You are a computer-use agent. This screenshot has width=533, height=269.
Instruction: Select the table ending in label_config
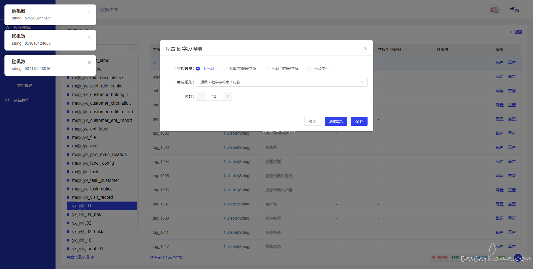[93, 163]
